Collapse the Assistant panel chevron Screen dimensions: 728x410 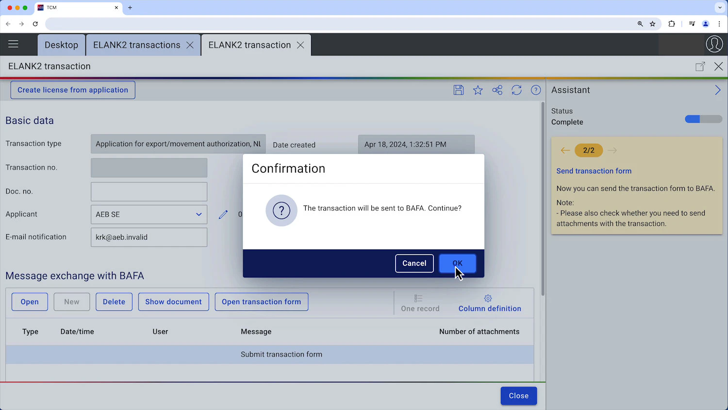pyautogui.click(x=718, y=90)
